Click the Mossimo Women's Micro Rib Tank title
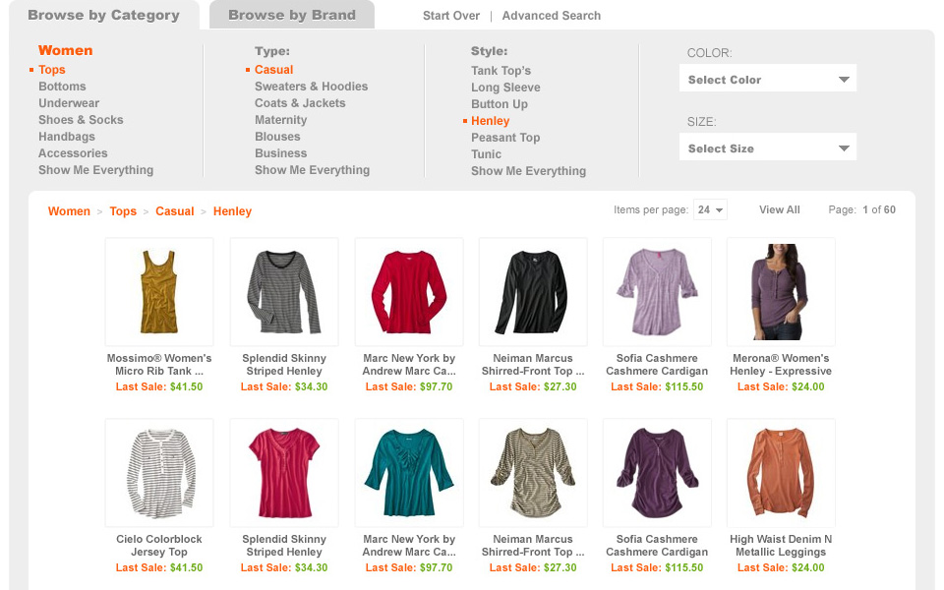This screenshot has width=944, height=590. coord(159,365)
